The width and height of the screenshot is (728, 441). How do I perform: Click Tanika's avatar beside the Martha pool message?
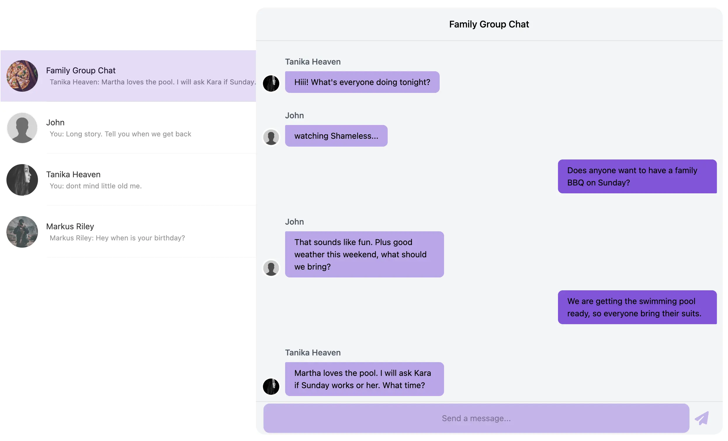271,386
